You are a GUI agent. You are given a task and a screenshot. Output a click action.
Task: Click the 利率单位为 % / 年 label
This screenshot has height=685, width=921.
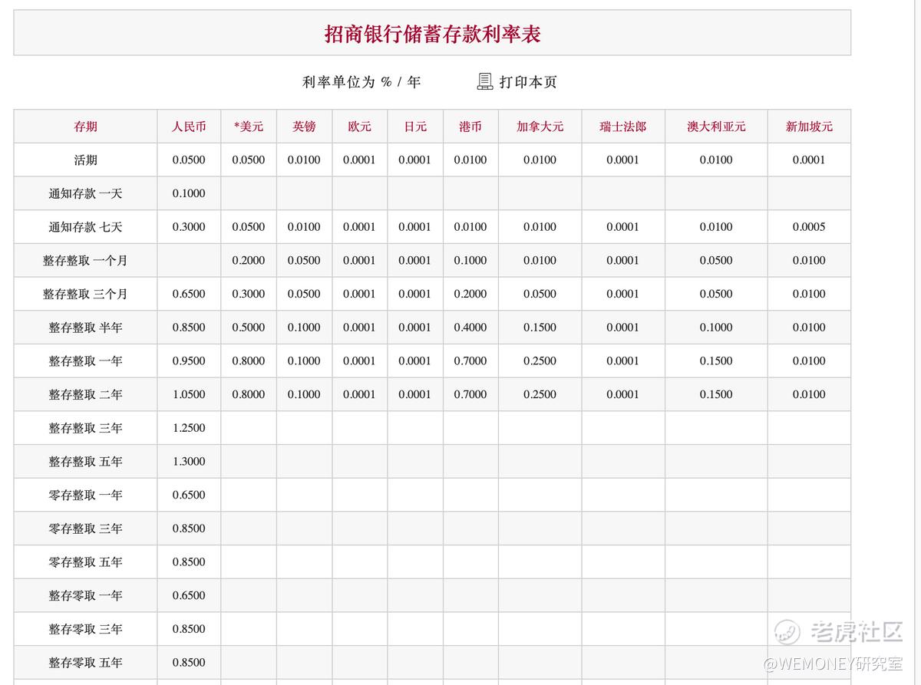[361, 82]
